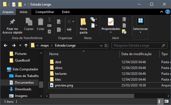
Task: Open the easy access dropdown arrow
Action: pos(96,25)
